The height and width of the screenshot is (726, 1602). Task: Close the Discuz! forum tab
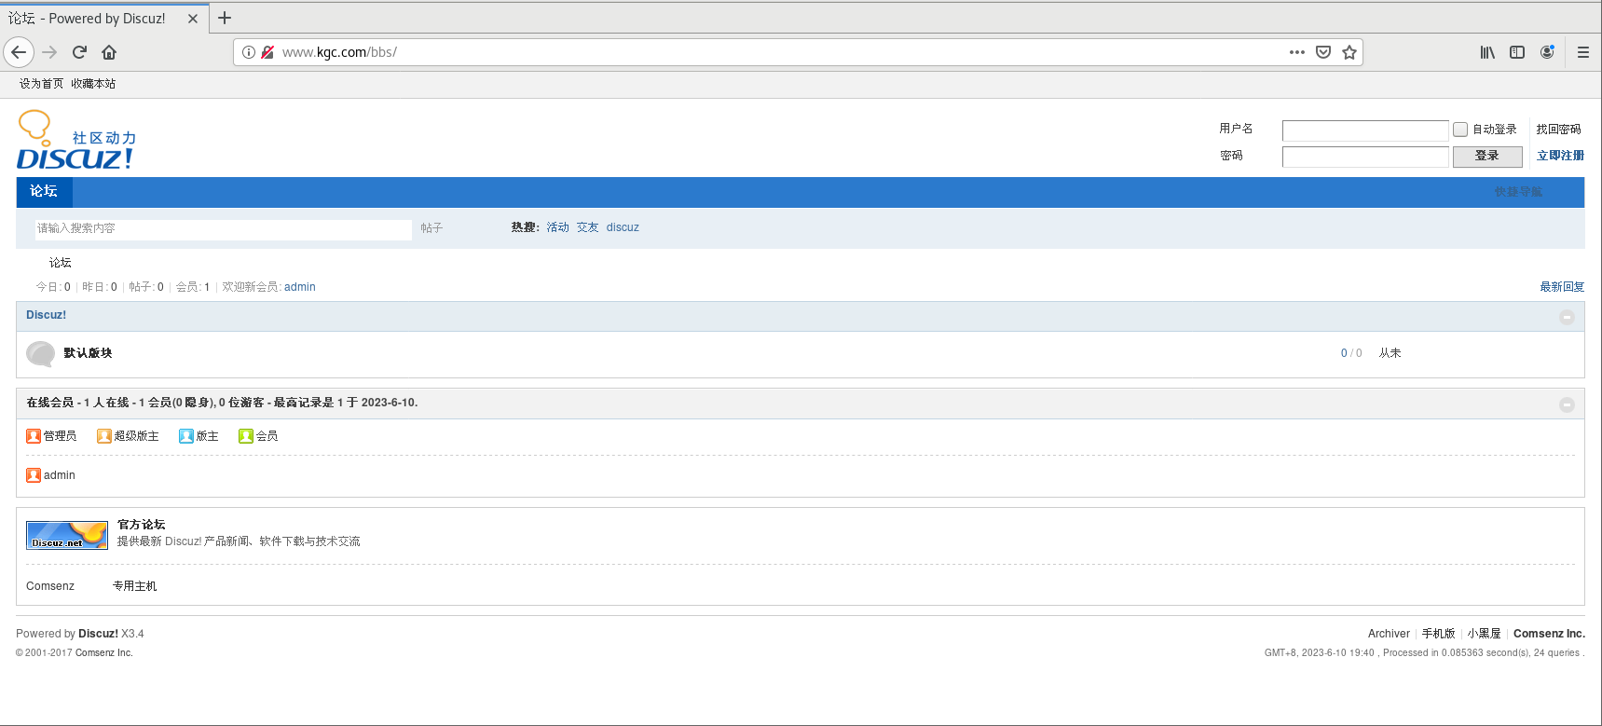(193, 19)
